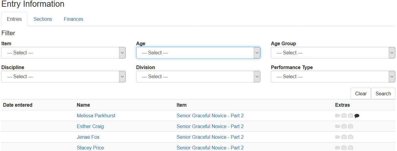Open the Age Group select box

(333, 53)
